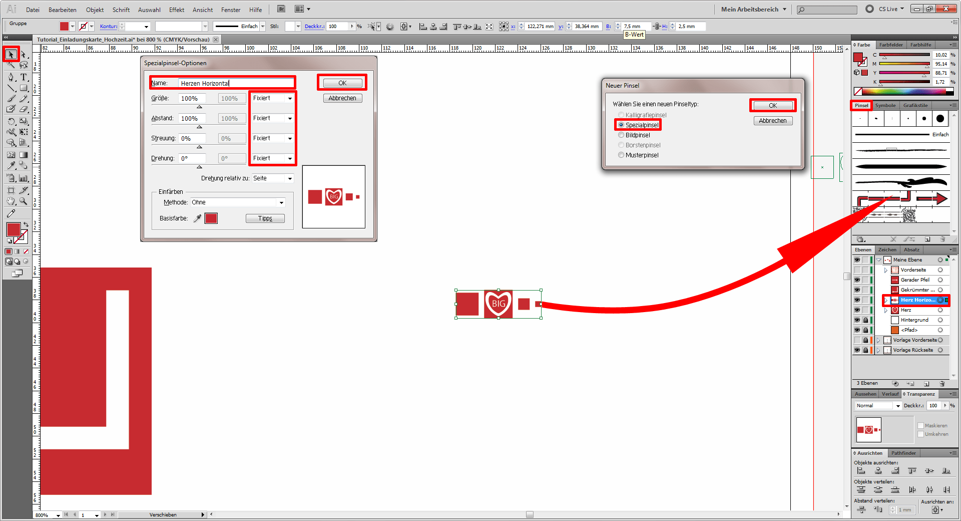Screen dimensions: 961x521
Task: Switch to the Symbole tab
Action: tap(885, 106)
